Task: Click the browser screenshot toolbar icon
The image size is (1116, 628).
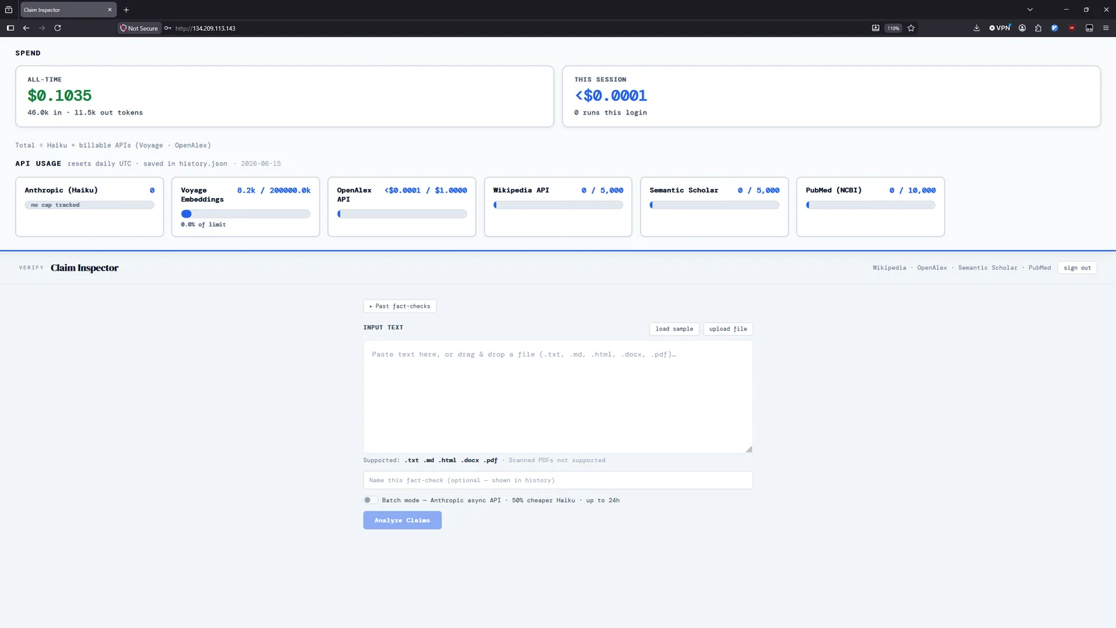Action: click(x=1089, y=28)
